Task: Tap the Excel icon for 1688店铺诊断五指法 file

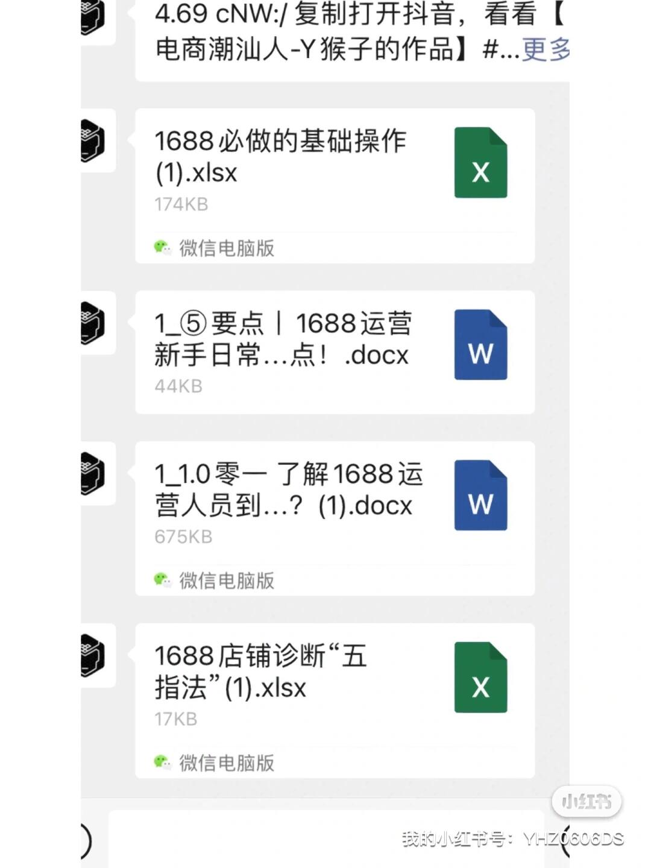Action: [x=480, y=677]
